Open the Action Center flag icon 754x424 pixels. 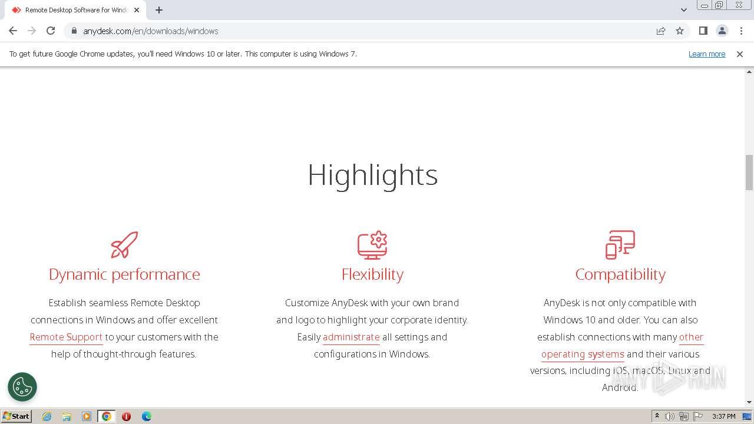coord(698,416)
